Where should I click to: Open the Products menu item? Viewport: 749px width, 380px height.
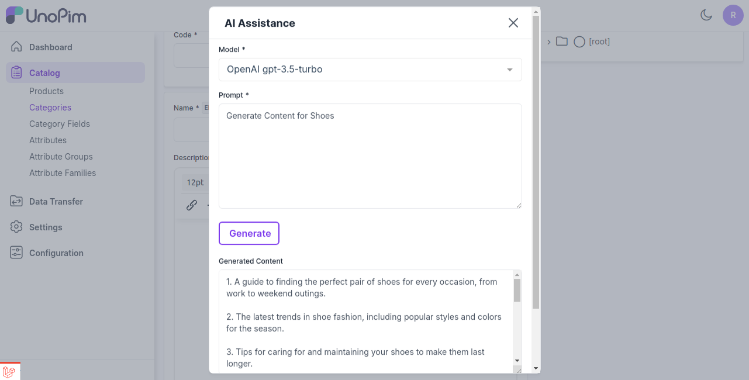tap(46, 91)
